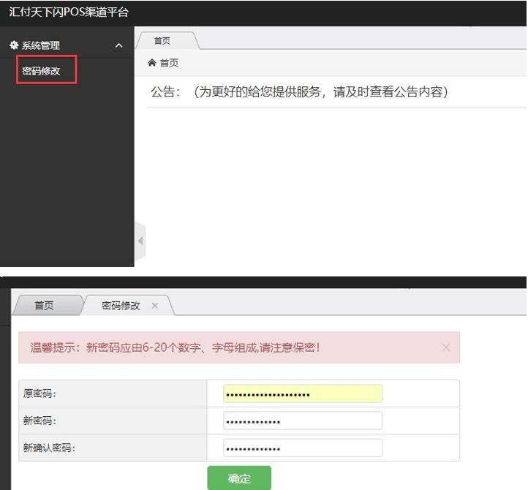This screenshot has width=528, height=490.
Task: Click the 系统管理 menu label
Action: pyautogui.click(x=41, y=45)
